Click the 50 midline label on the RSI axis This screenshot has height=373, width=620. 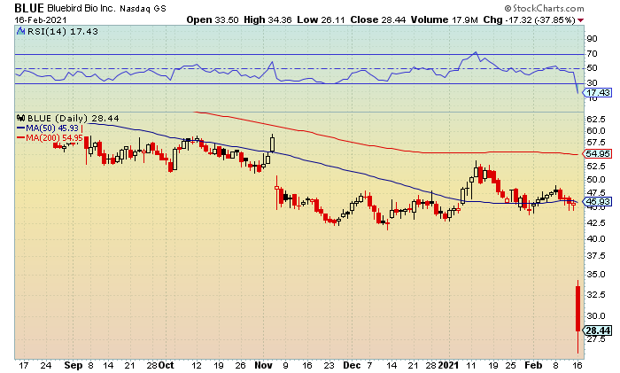point(592,68)
